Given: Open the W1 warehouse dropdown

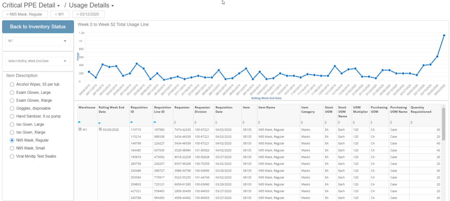Looking at the screenshot, I should [38, 41].
